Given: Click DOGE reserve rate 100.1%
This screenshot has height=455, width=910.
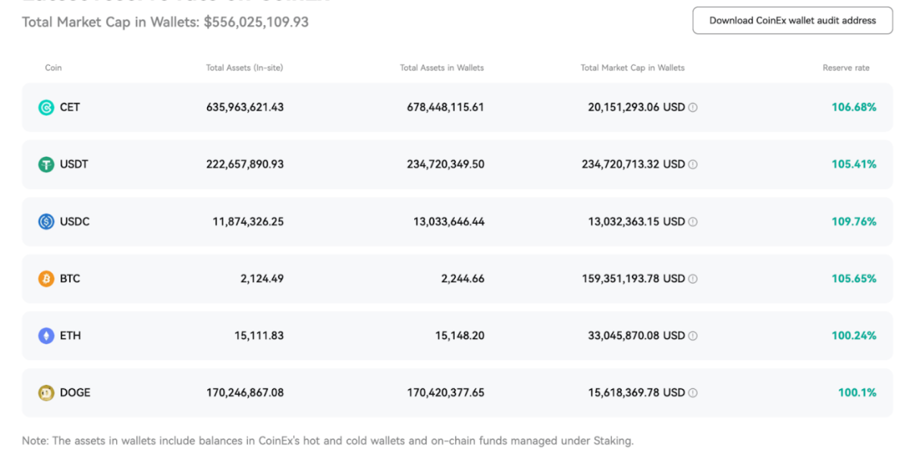Looking at the screenshot, I should tap(857, 393).
